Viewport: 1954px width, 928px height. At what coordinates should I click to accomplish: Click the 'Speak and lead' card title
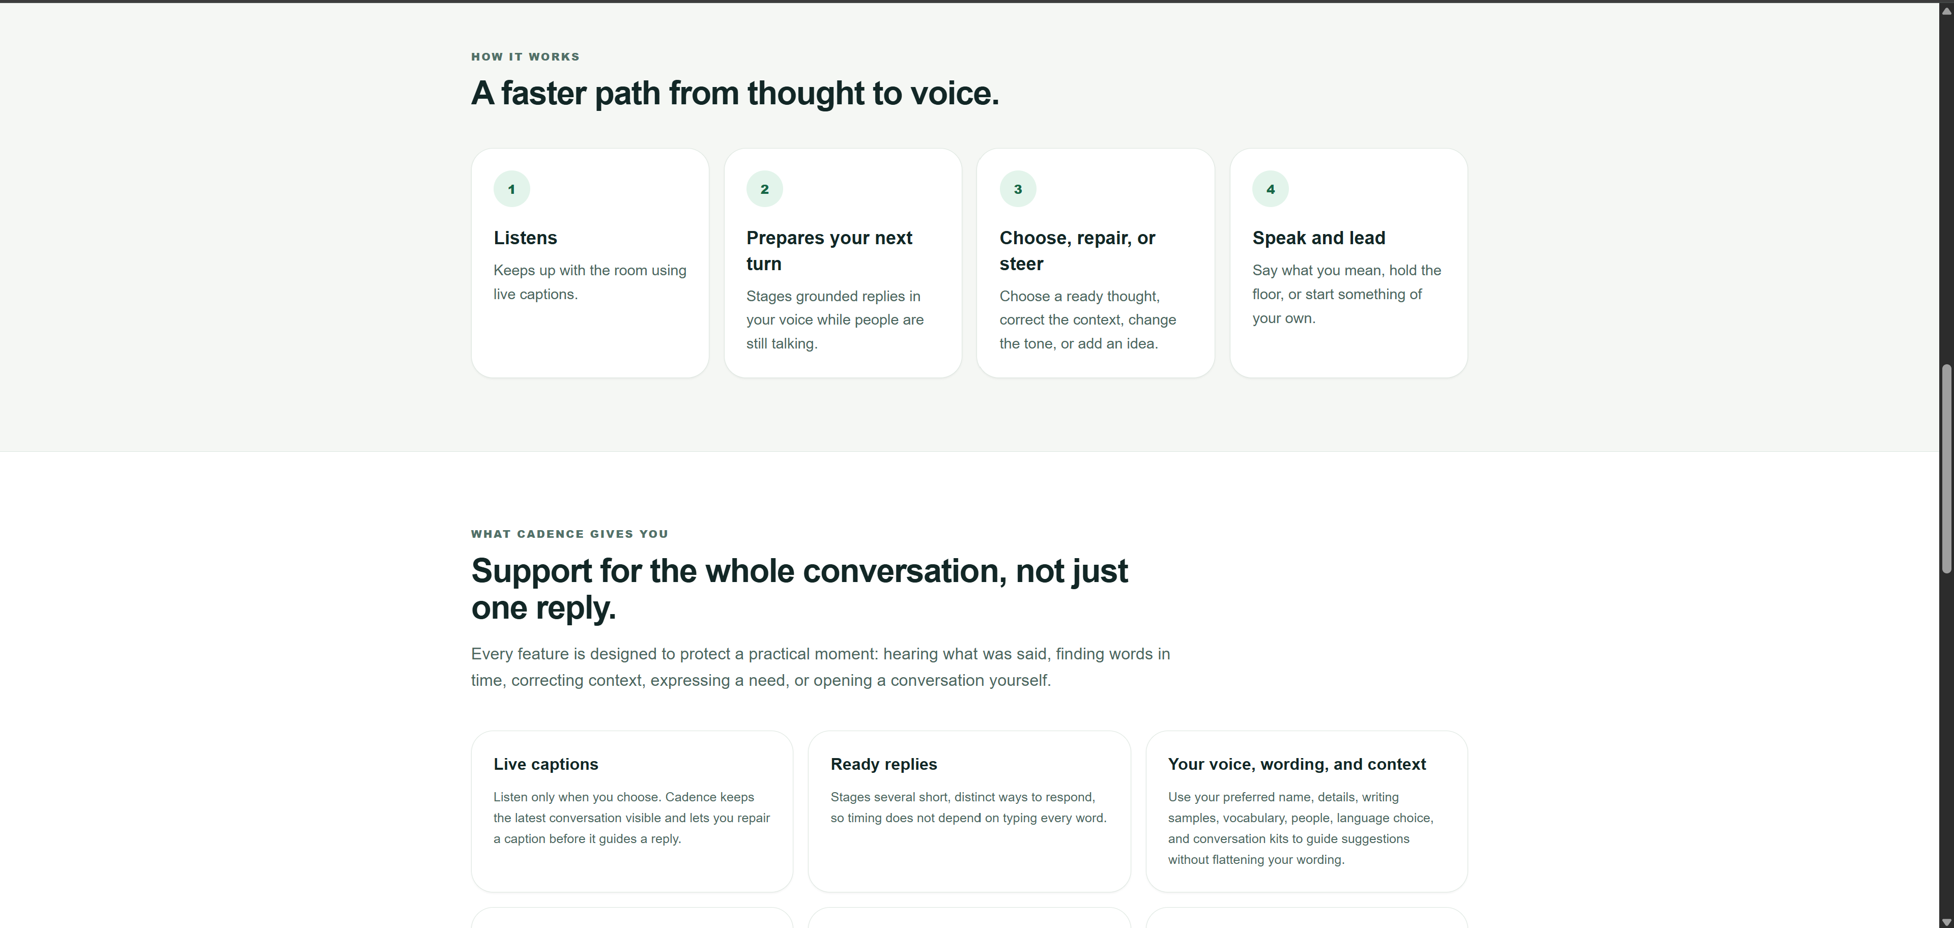coord(1318,238)
